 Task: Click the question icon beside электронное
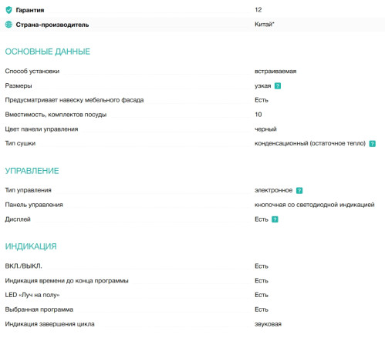pyautogui.click(x=299, y=190)
